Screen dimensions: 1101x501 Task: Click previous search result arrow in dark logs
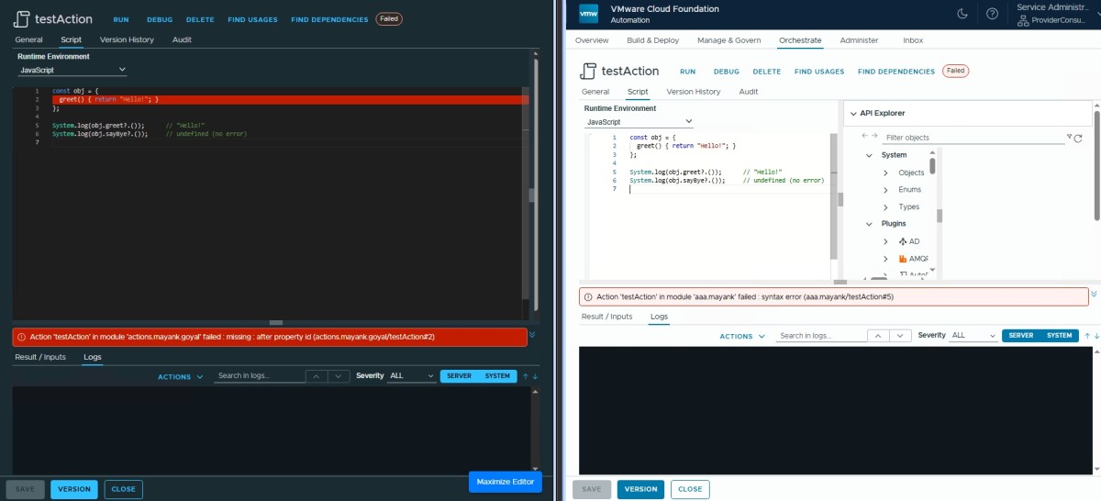pyautogui.click(x=317, y=376)
